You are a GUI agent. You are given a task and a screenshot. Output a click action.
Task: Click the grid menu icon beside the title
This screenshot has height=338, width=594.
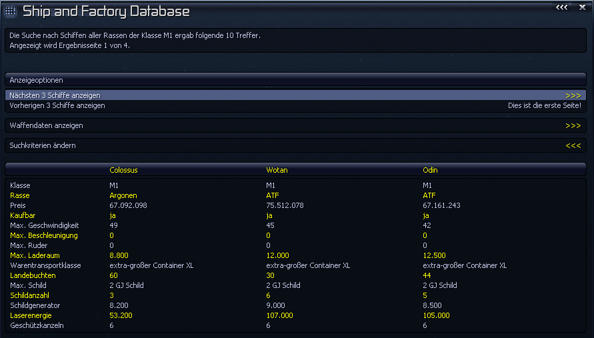[x=10, y=11]
